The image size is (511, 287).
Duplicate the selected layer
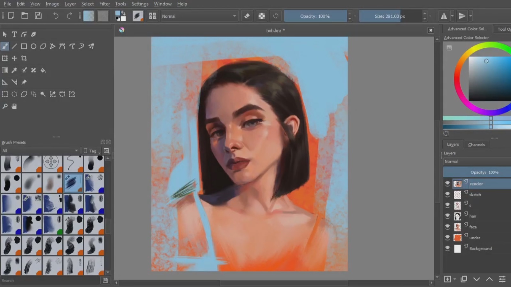click(x=464, y=279)
